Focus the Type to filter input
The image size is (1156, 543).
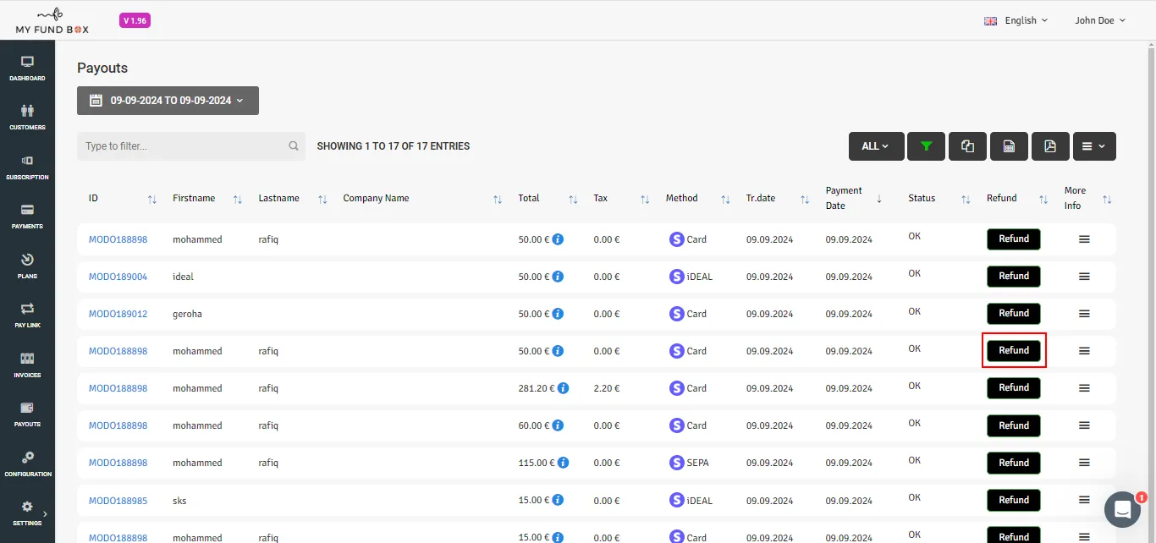tap(182, 146)
